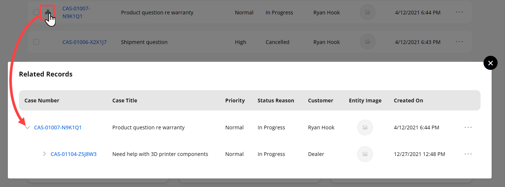Close the Related Records popup
This screenshot has height=187, width=505.
pyautogui.click(x=490, y=63)
